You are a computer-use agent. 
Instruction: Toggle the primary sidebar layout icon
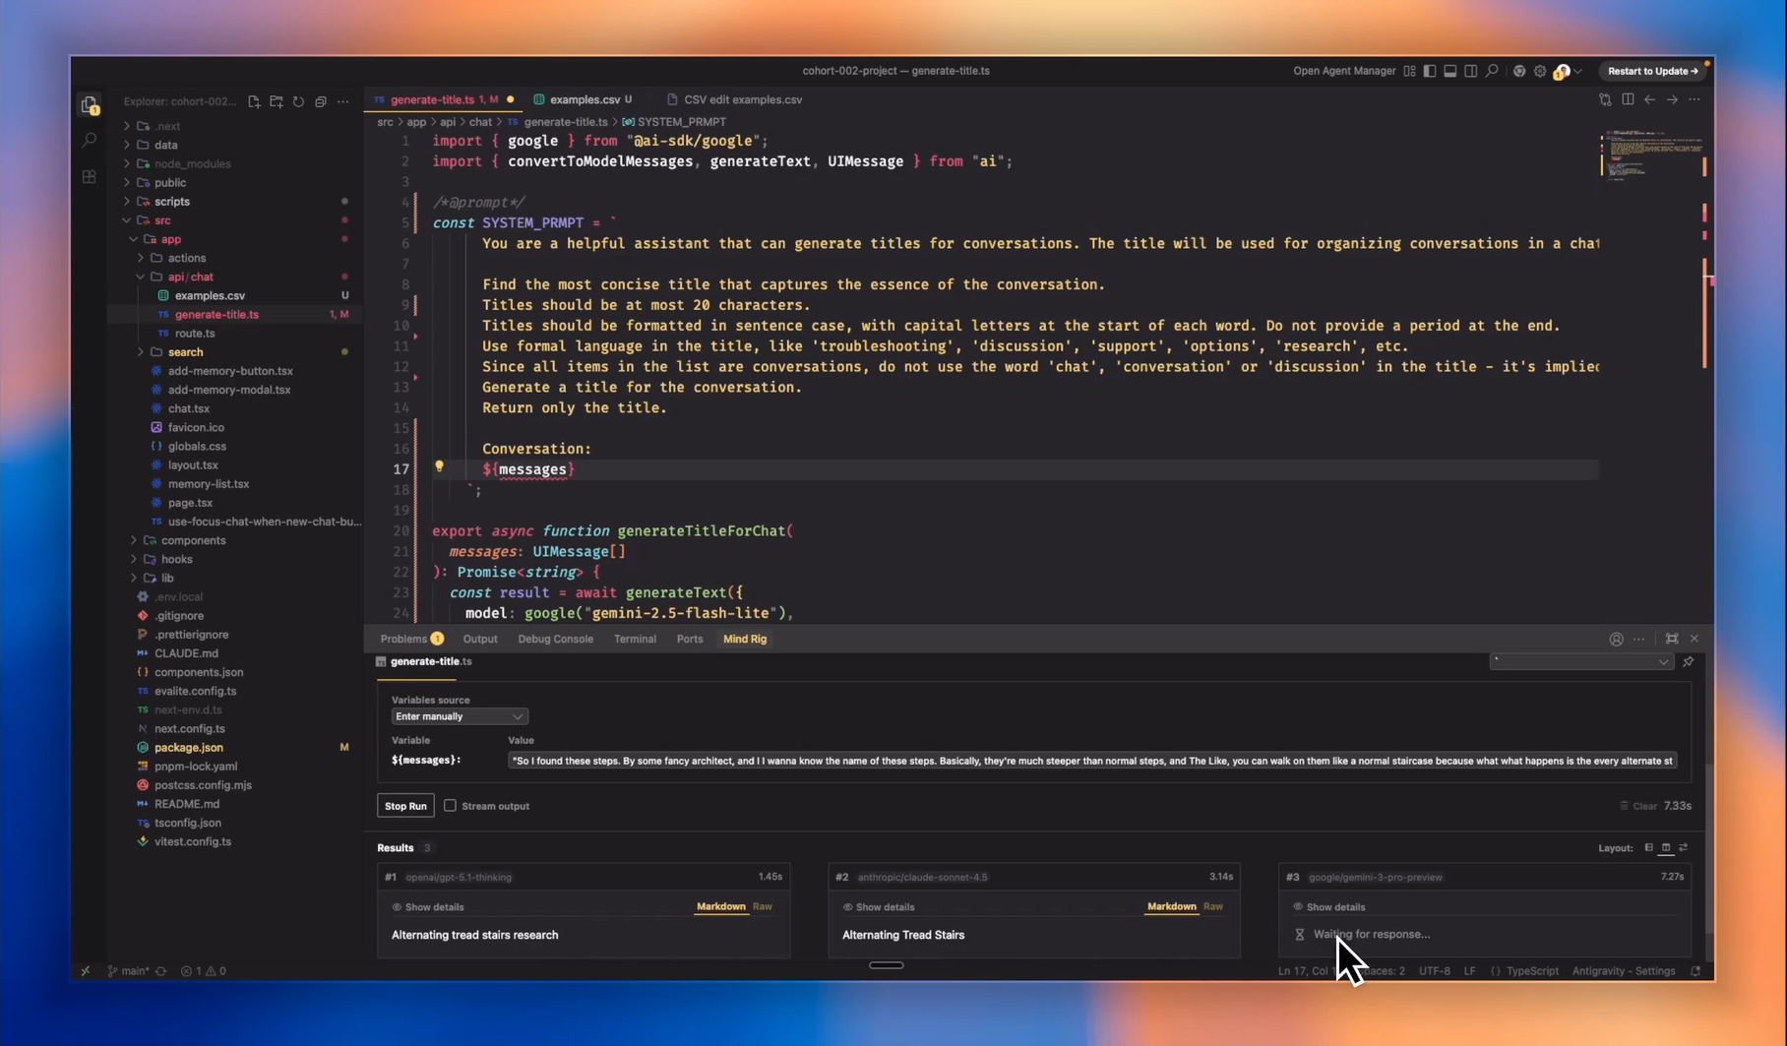tap(1430, 71)
